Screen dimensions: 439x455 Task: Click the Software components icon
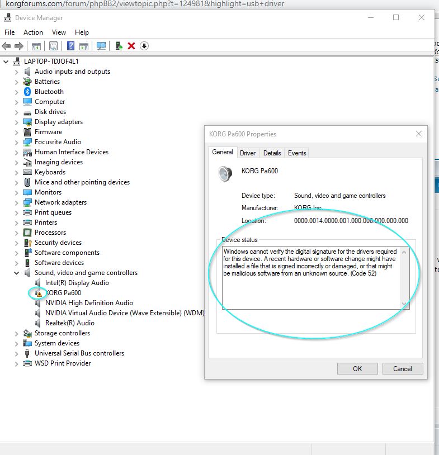click(x=28, y=253)
